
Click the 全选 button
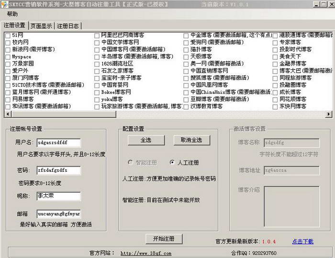pos(146,140)
